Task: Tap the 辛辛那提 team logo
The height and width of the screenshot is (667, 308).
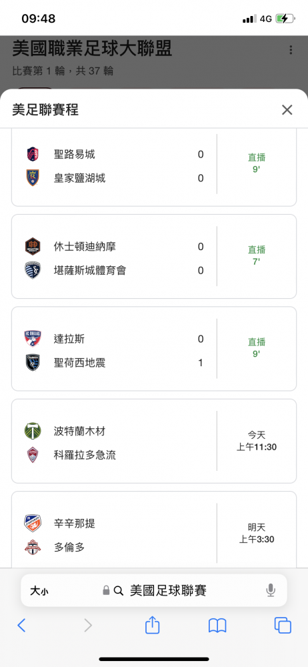Action: pos(33,523)
